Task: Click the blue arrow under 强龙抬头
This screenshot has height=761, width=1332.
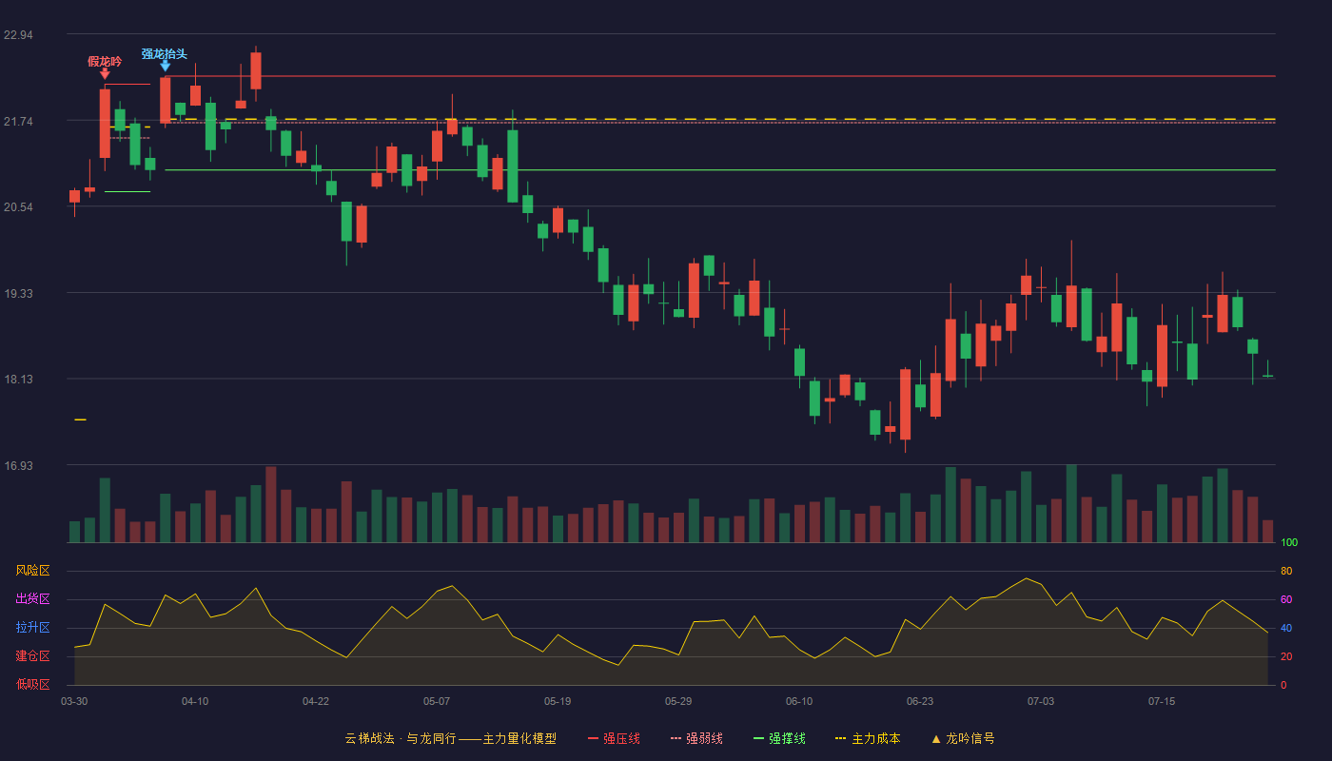Action: (165, 66)
